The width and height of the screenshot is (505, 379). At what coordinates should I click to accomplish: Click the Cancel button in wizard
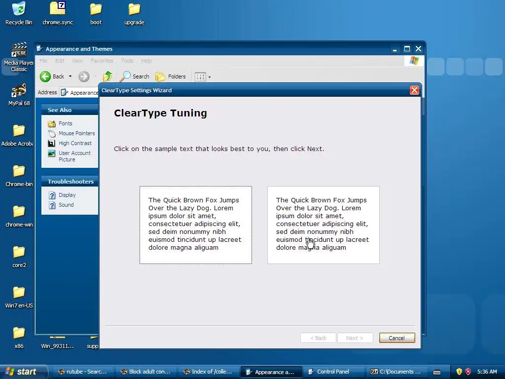point(397,338)
